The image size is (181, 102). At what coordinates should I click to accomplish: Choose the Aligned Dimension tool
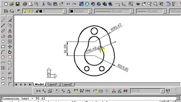44,91
